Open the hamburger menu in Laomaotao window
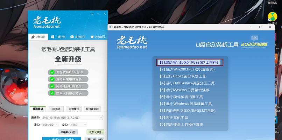 (x=92, y=14)
